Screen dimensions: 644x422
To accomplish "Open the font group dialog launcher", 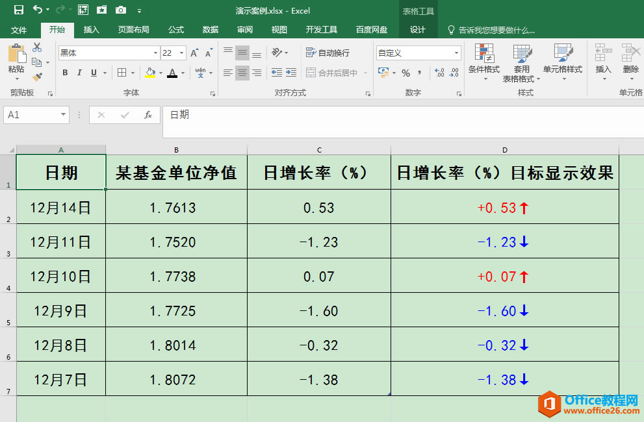I will pyautogui.click(x=213, y=94).
